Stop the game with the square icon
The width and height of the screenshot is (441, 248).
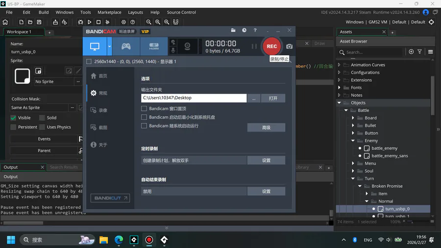point(98,22)
